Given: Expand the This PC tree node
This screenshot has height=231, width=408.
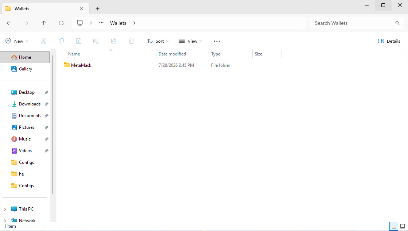Looking at the screenshot, I should 5,209.
